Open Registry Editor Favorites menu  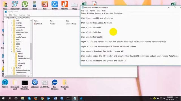[x=22, y=15]
